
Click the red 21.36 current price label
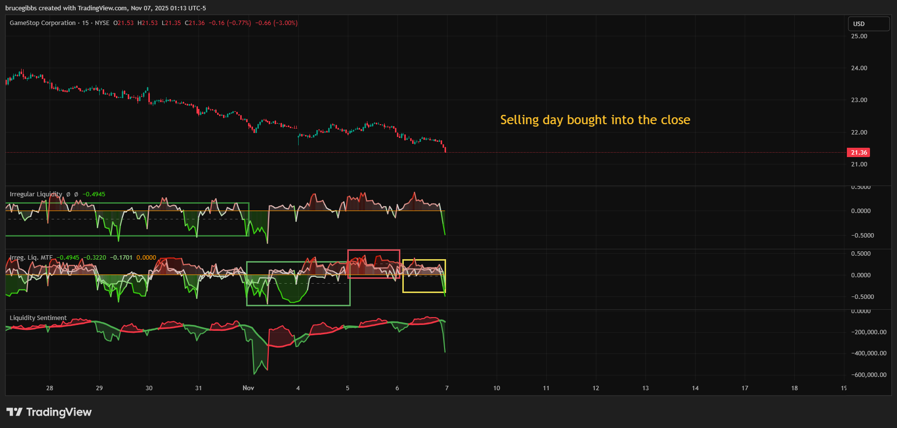pyautogui.click(x=858, y=153)
